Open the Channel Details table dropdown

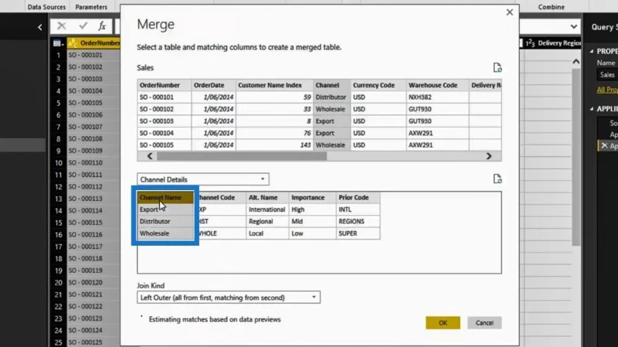point(203,179)
